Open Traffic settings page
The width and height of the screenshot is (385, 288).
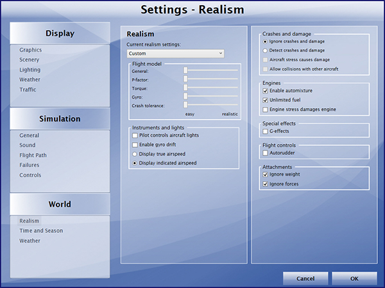[28, 90]
